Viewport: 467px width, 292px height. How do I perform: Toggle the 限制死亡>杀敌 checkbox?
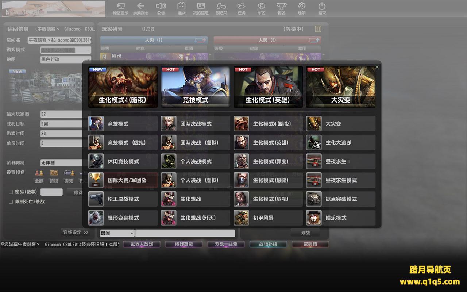[x=11, y=201]
